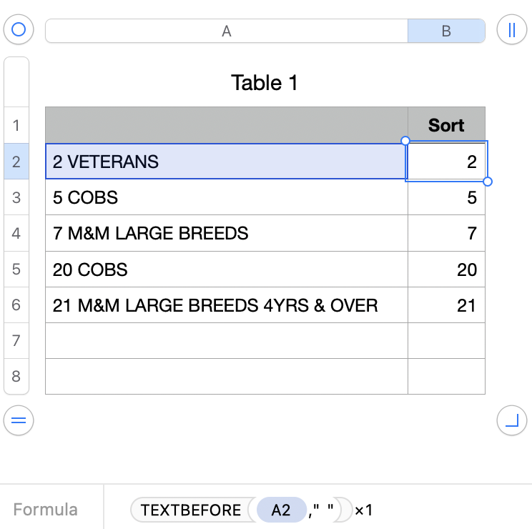Select column B header
532x529 pixels.
tap(446, 31)
